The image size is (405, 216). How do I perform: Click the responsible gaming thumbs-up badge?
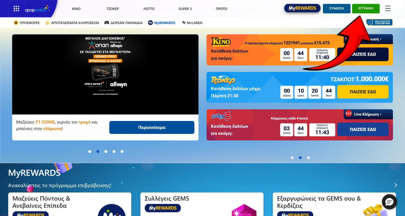(379, 22)
